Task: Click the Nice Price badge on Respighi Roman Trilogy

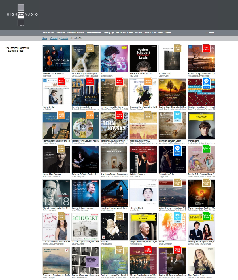Action: (90, 82)
